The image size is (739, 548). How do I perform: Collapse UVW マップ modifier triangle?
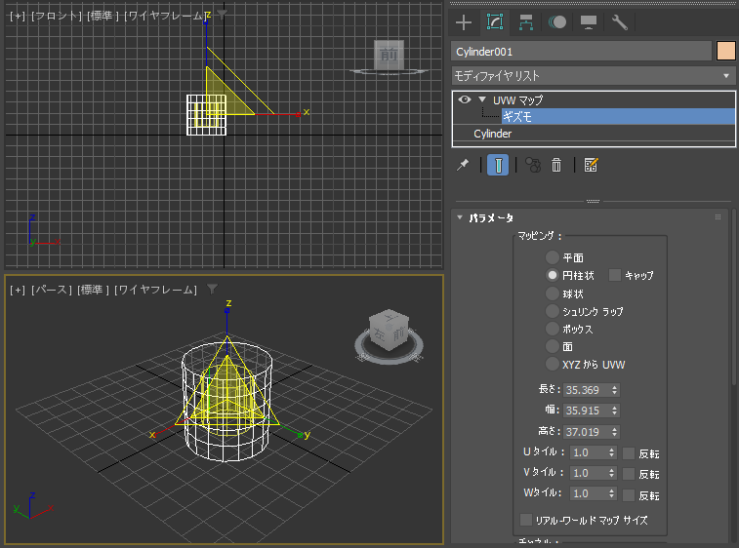coord(481,99)
